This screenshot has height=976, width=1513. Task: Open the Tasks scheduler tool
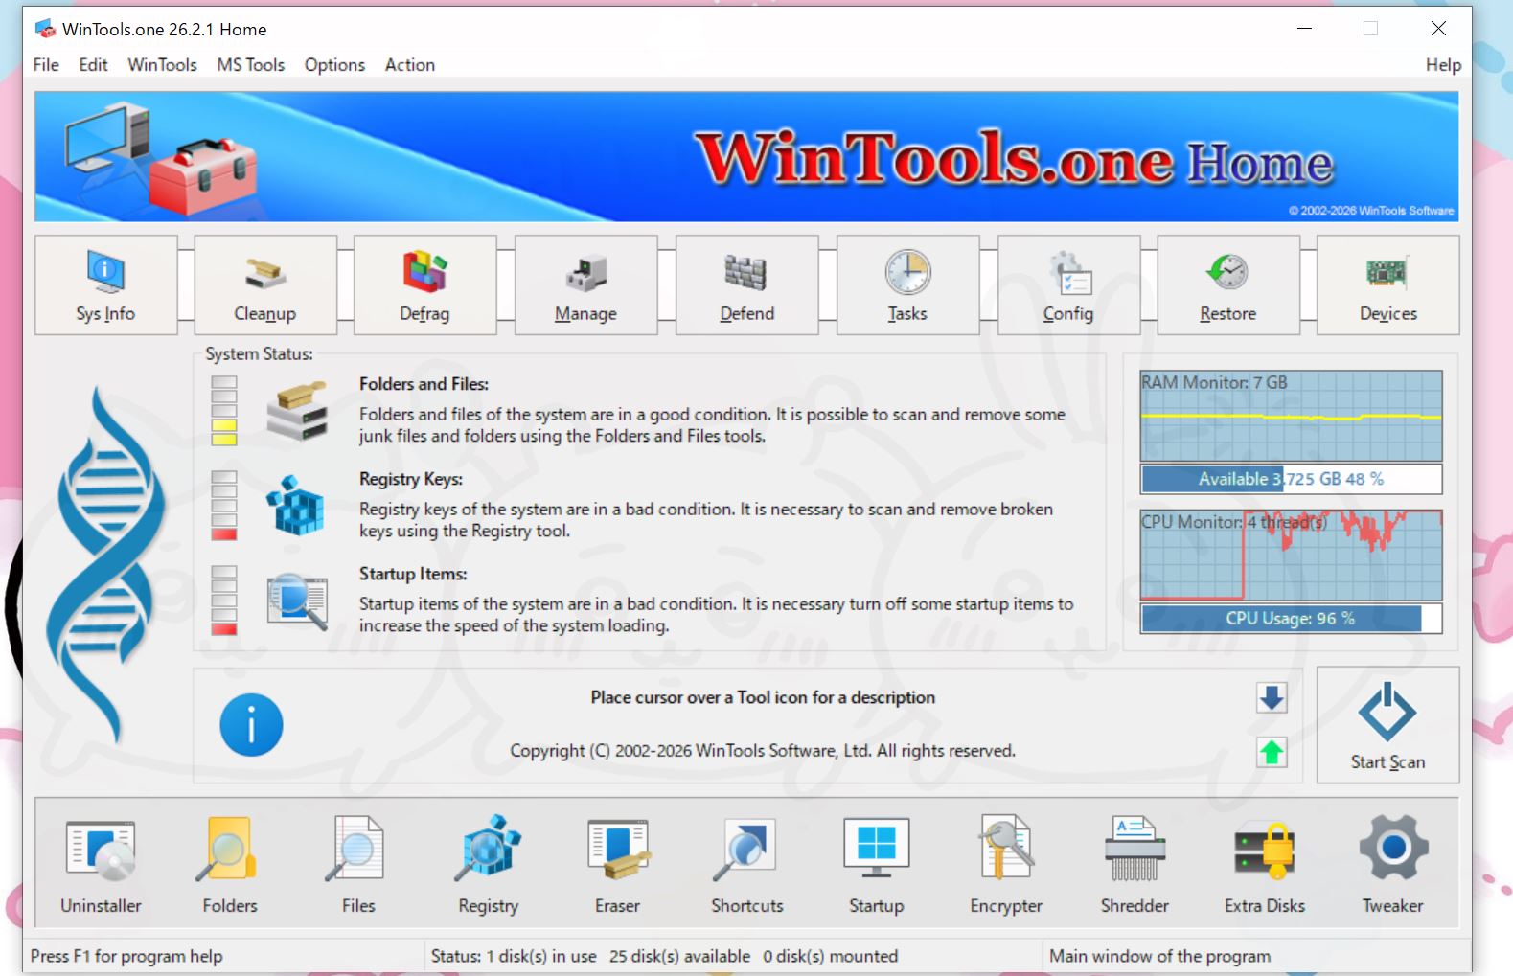(x=908, y=284)
